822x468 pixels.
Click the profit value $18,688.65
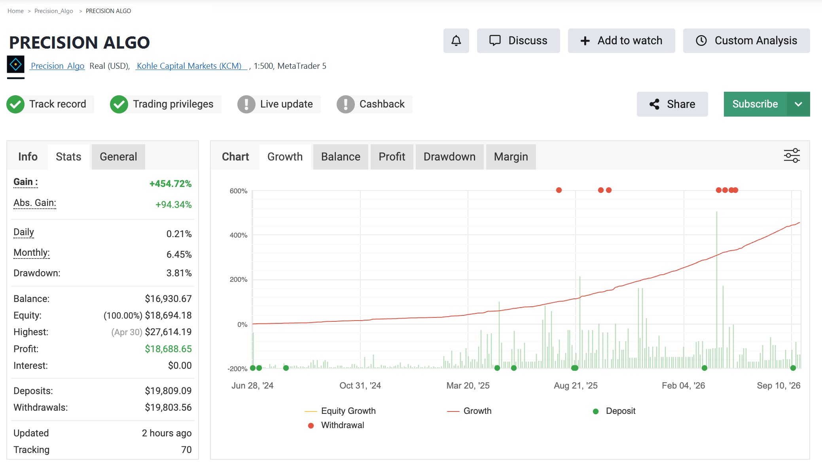coord(168,349)
